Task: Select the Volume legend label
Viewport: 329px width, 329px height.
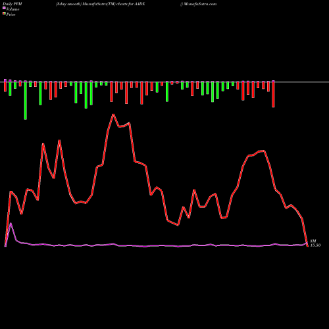Action: click(13, 9)
